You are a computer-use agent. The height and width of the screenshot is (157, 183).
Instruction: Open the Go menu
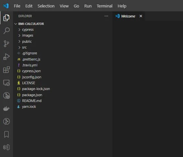tap(76, 6)
